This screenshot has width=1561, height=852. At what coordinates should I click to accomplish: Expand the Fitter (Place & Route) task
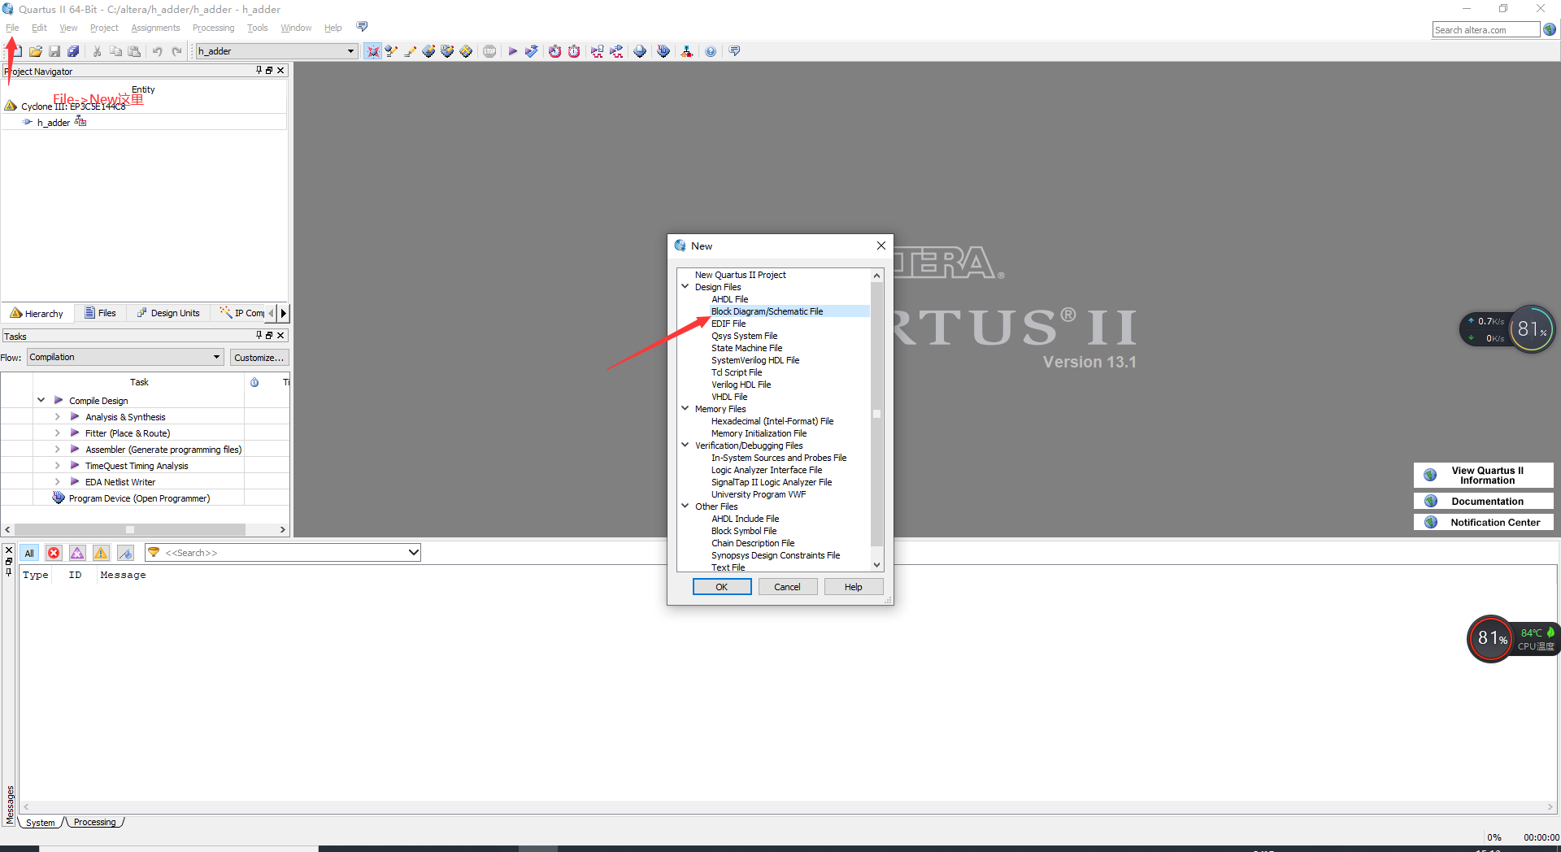tap(57, 433)
